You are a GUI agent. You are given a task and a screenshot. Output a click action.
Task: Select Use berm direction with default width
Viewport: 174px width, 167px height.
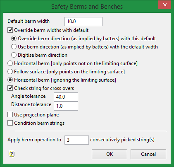[x=14, y=47]
